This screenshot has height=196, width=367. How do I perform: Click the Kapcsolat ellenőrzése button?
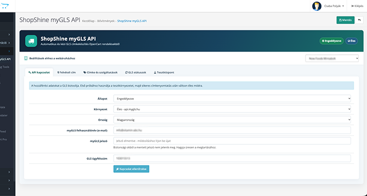click(131, 169)
